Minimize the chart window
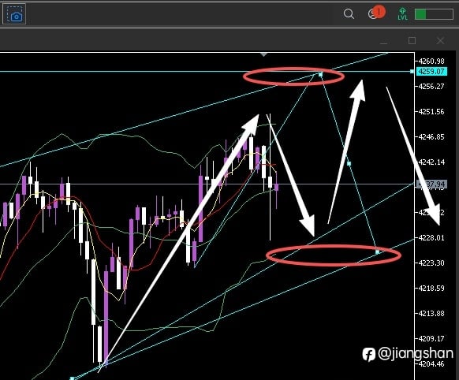 (384, 41)
